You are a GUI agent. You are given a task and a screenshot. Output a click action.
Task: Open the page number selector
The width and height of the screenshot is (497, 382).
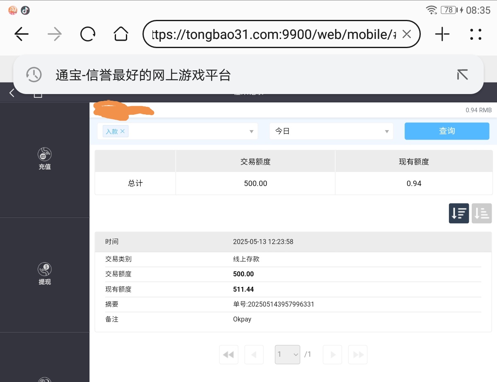point(287,355)
